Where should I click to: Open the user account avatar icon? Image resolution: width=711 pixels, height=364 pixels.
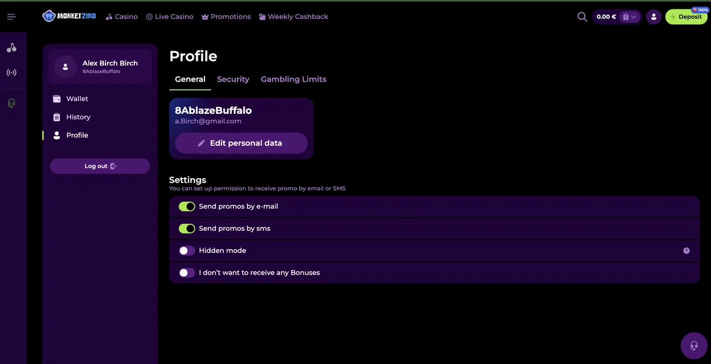coord(654,17)
